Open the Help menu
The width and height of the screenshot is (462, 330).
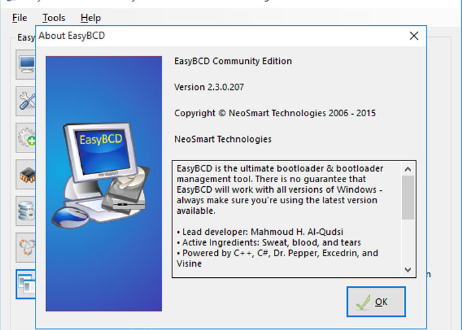[x=90, y=18]
